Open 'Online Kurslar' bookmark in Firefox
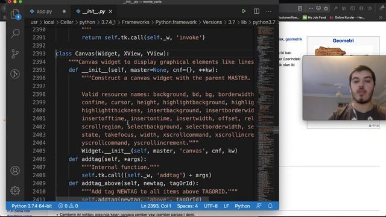 tap(347, 17)
